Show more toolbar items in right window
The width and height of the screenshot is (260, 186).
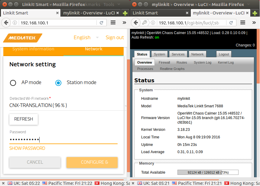(x=254, y=23)
